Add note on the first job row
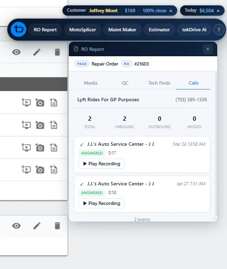Screen dimensions: 227x269 coord(53,102)
